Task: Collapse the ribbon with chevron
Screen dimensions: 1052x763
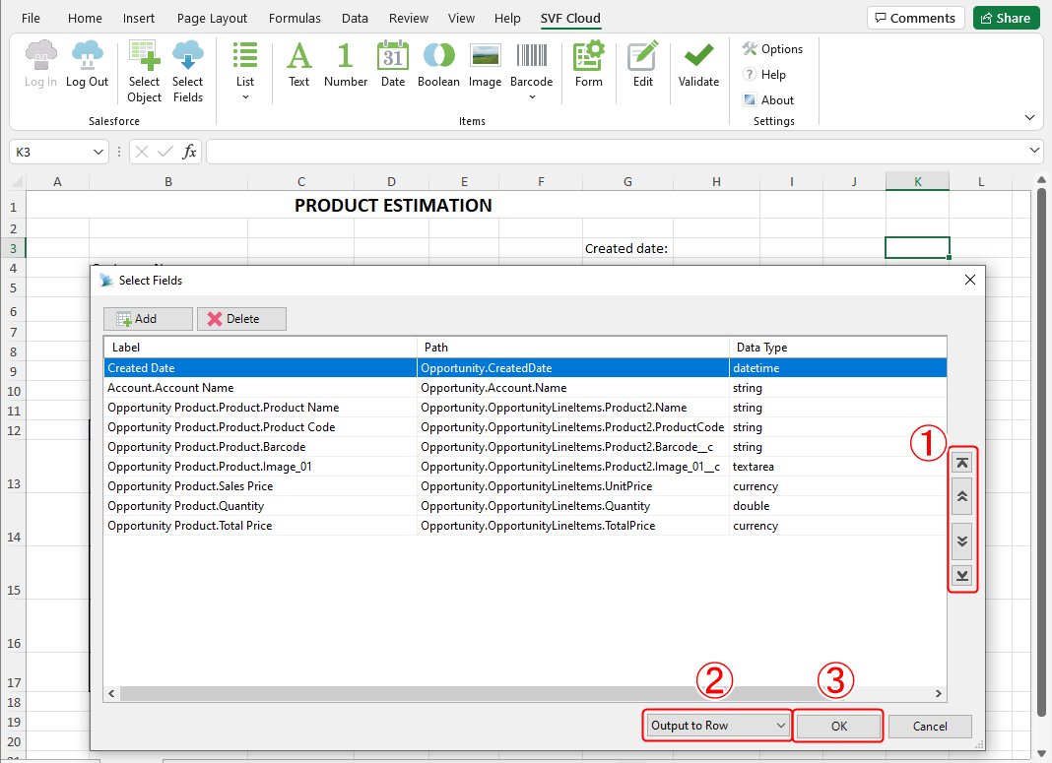Action: pyautogui.click(x=1030, y=118)
